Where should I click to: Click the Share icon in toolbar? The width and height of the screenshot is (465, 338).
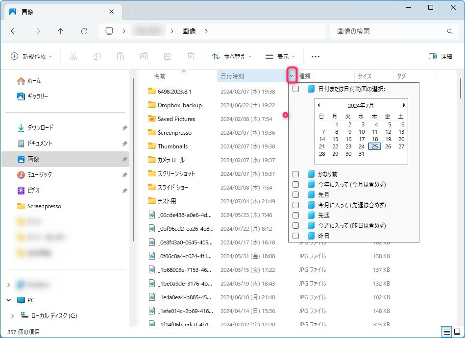[168, 56]
